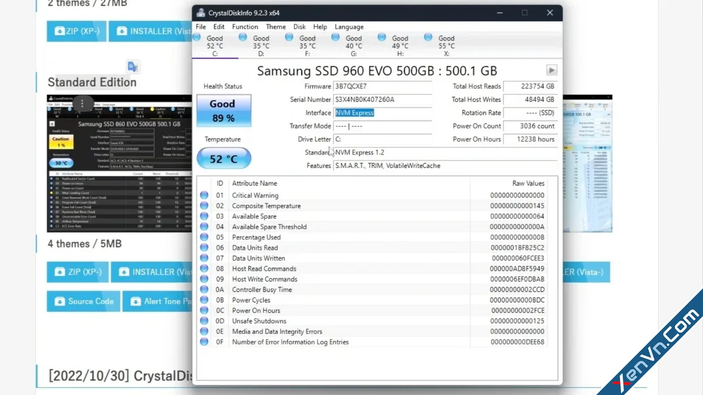Click the Available Spare status orb
This screenshot has width=703, height=395.
click(x=204, y=217)
